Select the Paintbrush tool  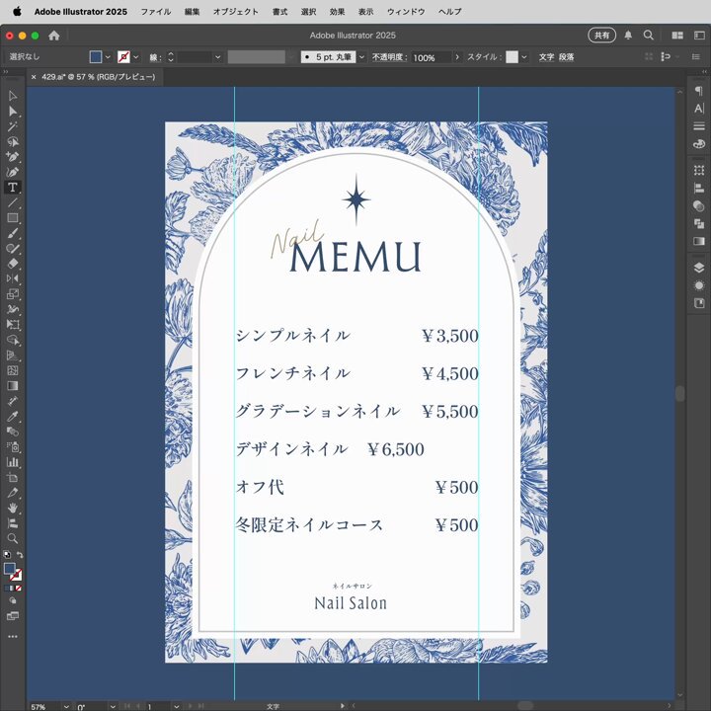click(x=12, y=233)
